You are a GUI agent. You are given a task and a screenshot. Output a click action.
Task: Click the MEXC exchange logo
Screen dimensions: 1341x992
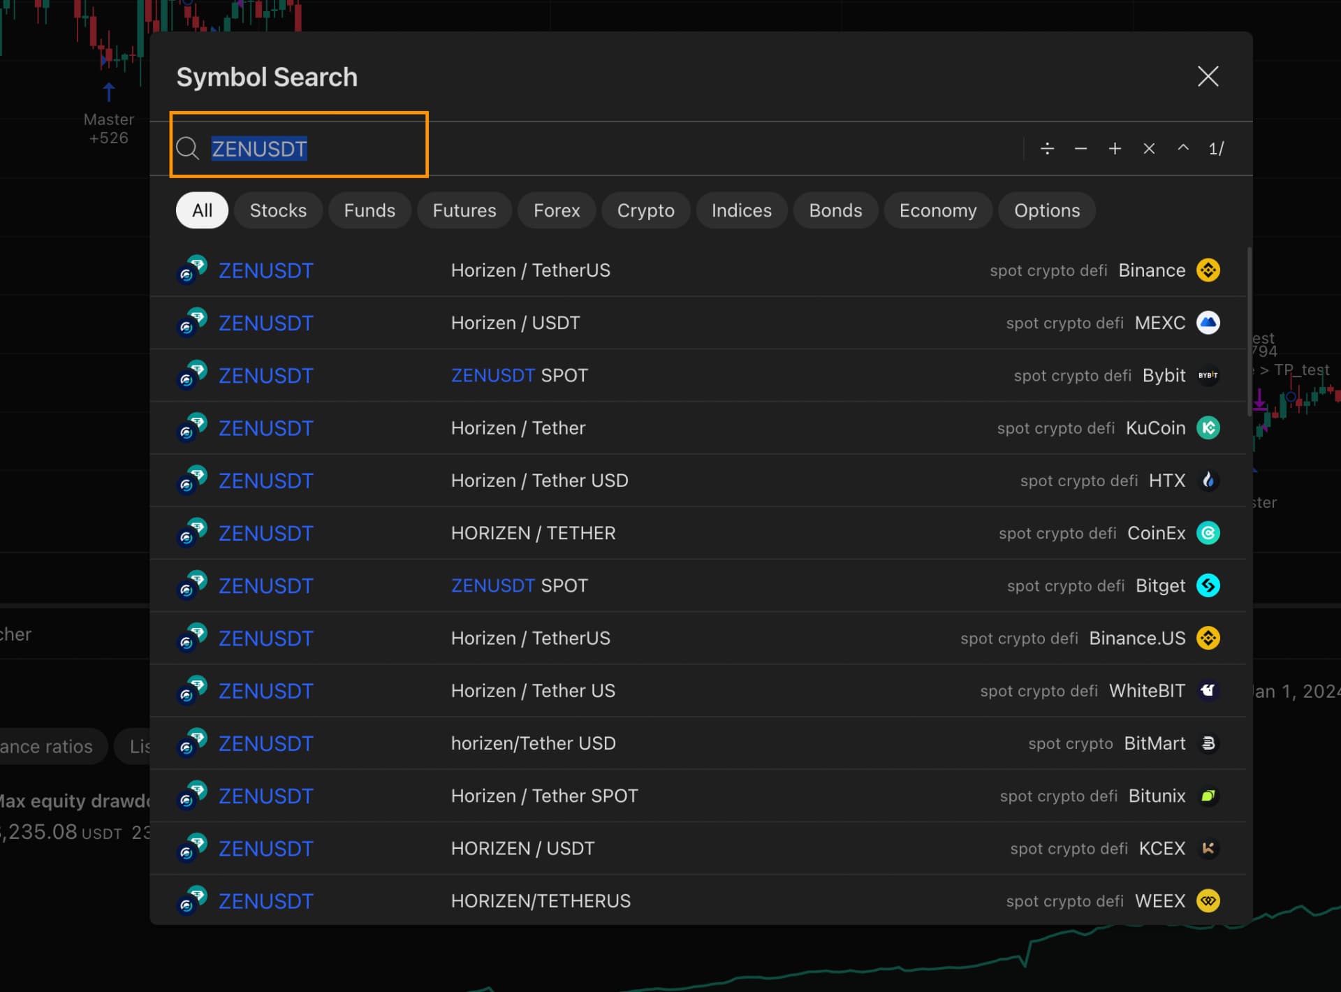pyautogui.click(x=1209, y=323)
